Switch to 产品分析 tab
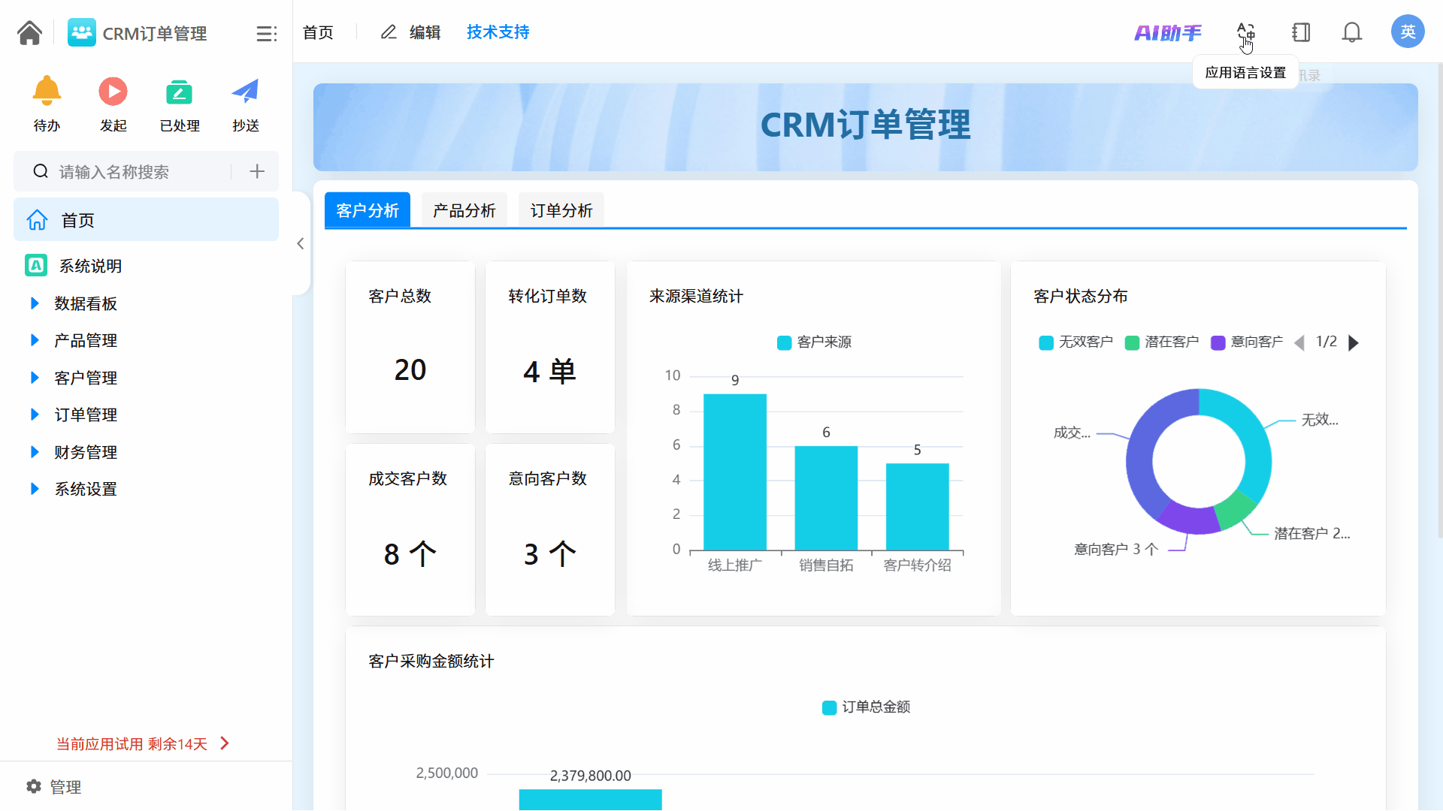This screenshot has height=811, width=1443. tap(464, 210)
